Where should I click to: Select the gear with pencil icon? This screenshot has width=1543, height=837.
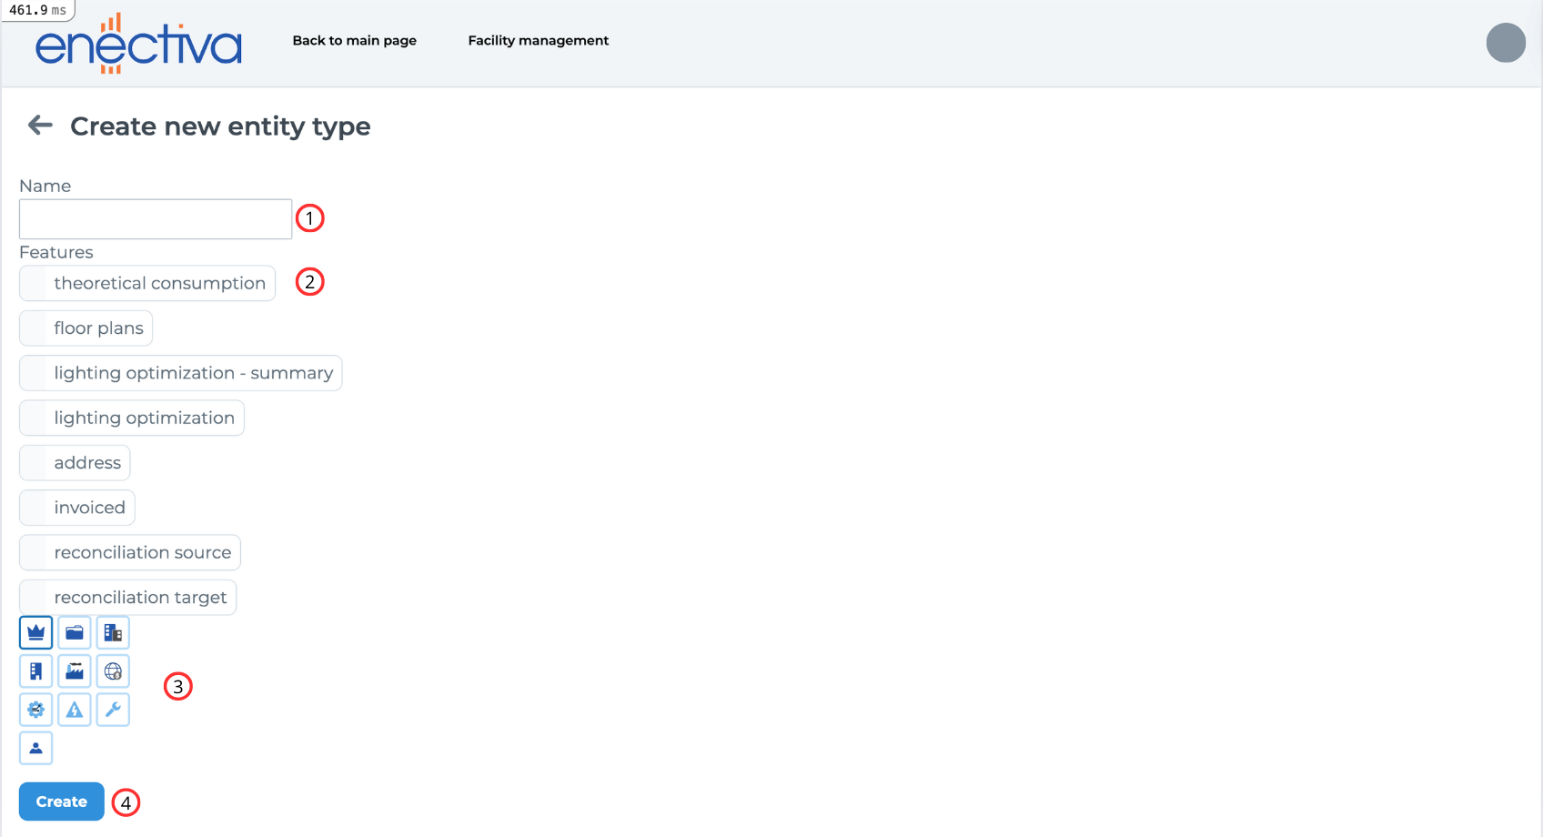point(35,710)
